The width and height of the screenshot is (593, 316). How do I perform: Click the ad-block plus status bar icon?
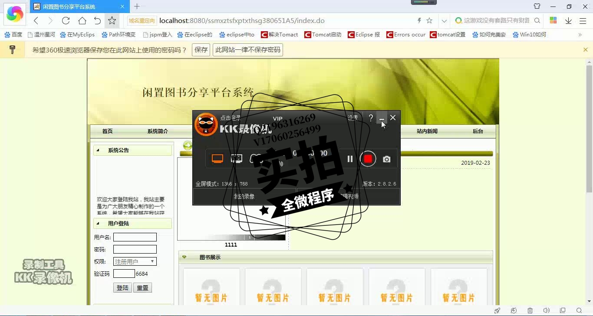(514, 310)
